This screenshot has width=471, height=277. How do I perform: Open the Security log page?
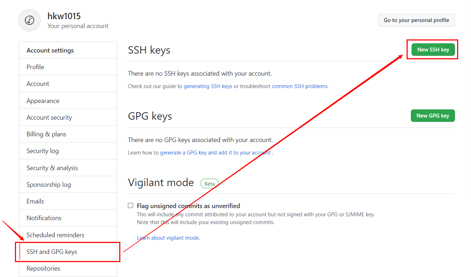[x=68, y=151]
